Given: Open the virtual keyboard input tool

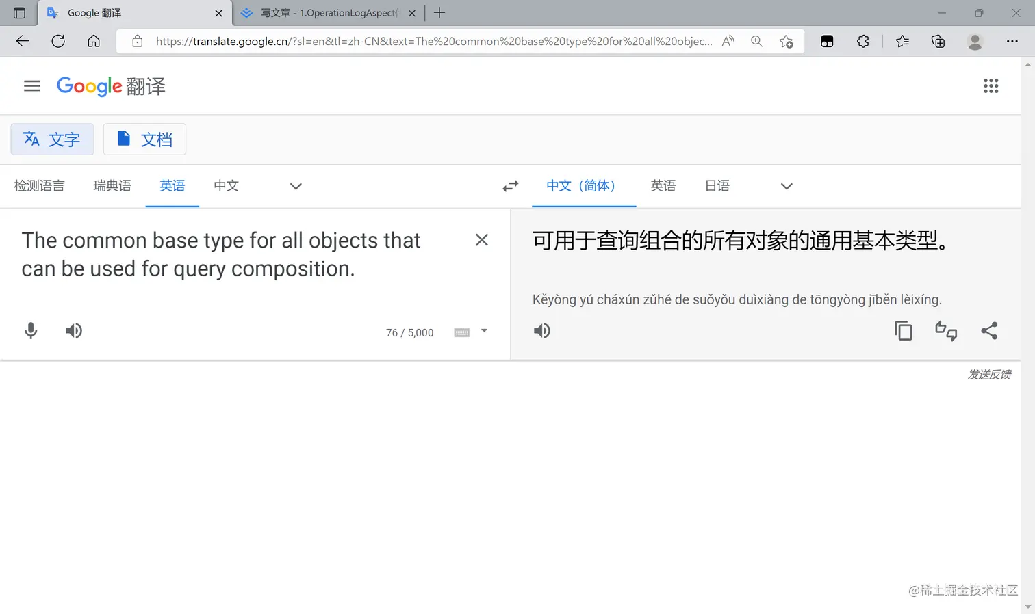Looking at the screenshot, I should pos(462,332).
